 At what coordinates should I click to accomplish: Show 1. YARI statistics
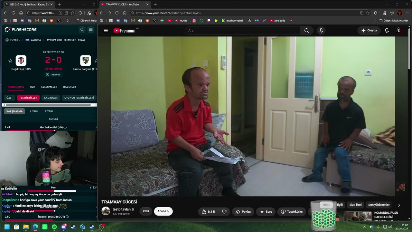(x=34, y=111)
